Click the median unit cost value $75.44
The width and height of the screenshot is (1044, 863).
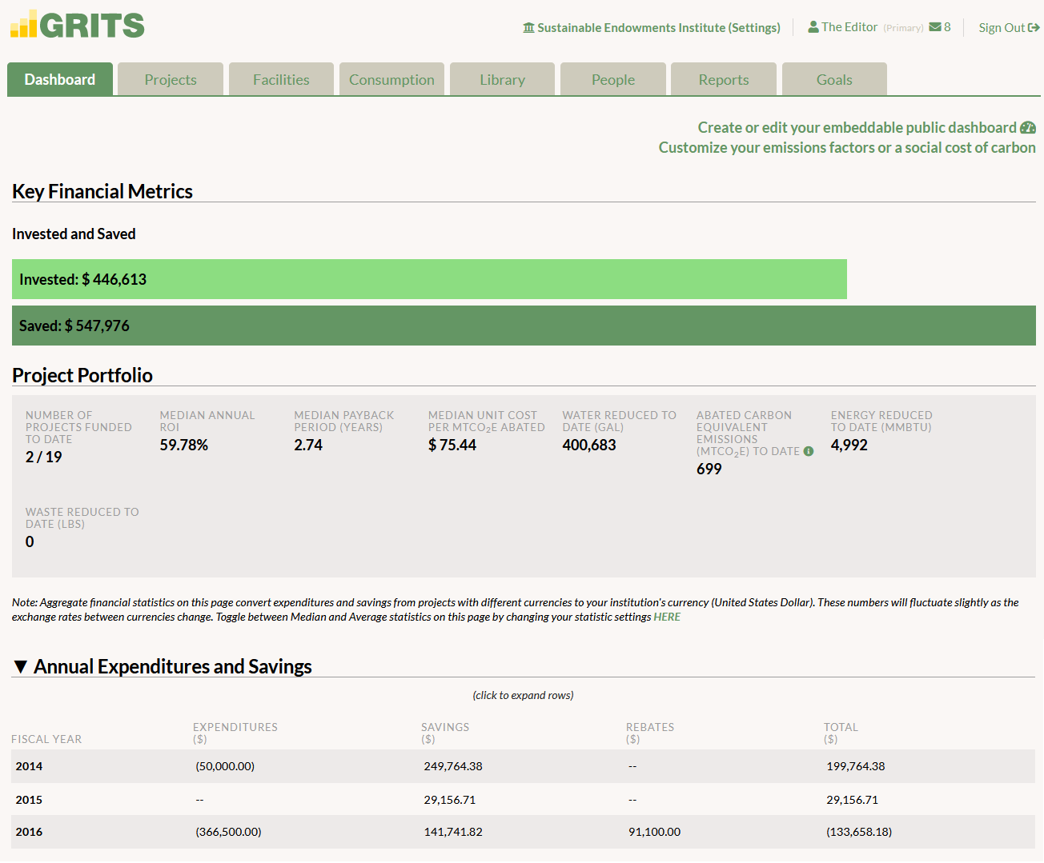pyautogui.click(x=452, y=445)
